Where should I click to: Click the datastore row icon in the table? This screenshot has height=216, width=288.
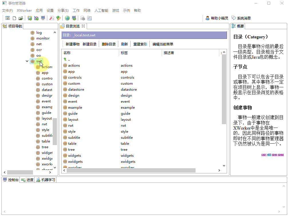tap(65, 89)
